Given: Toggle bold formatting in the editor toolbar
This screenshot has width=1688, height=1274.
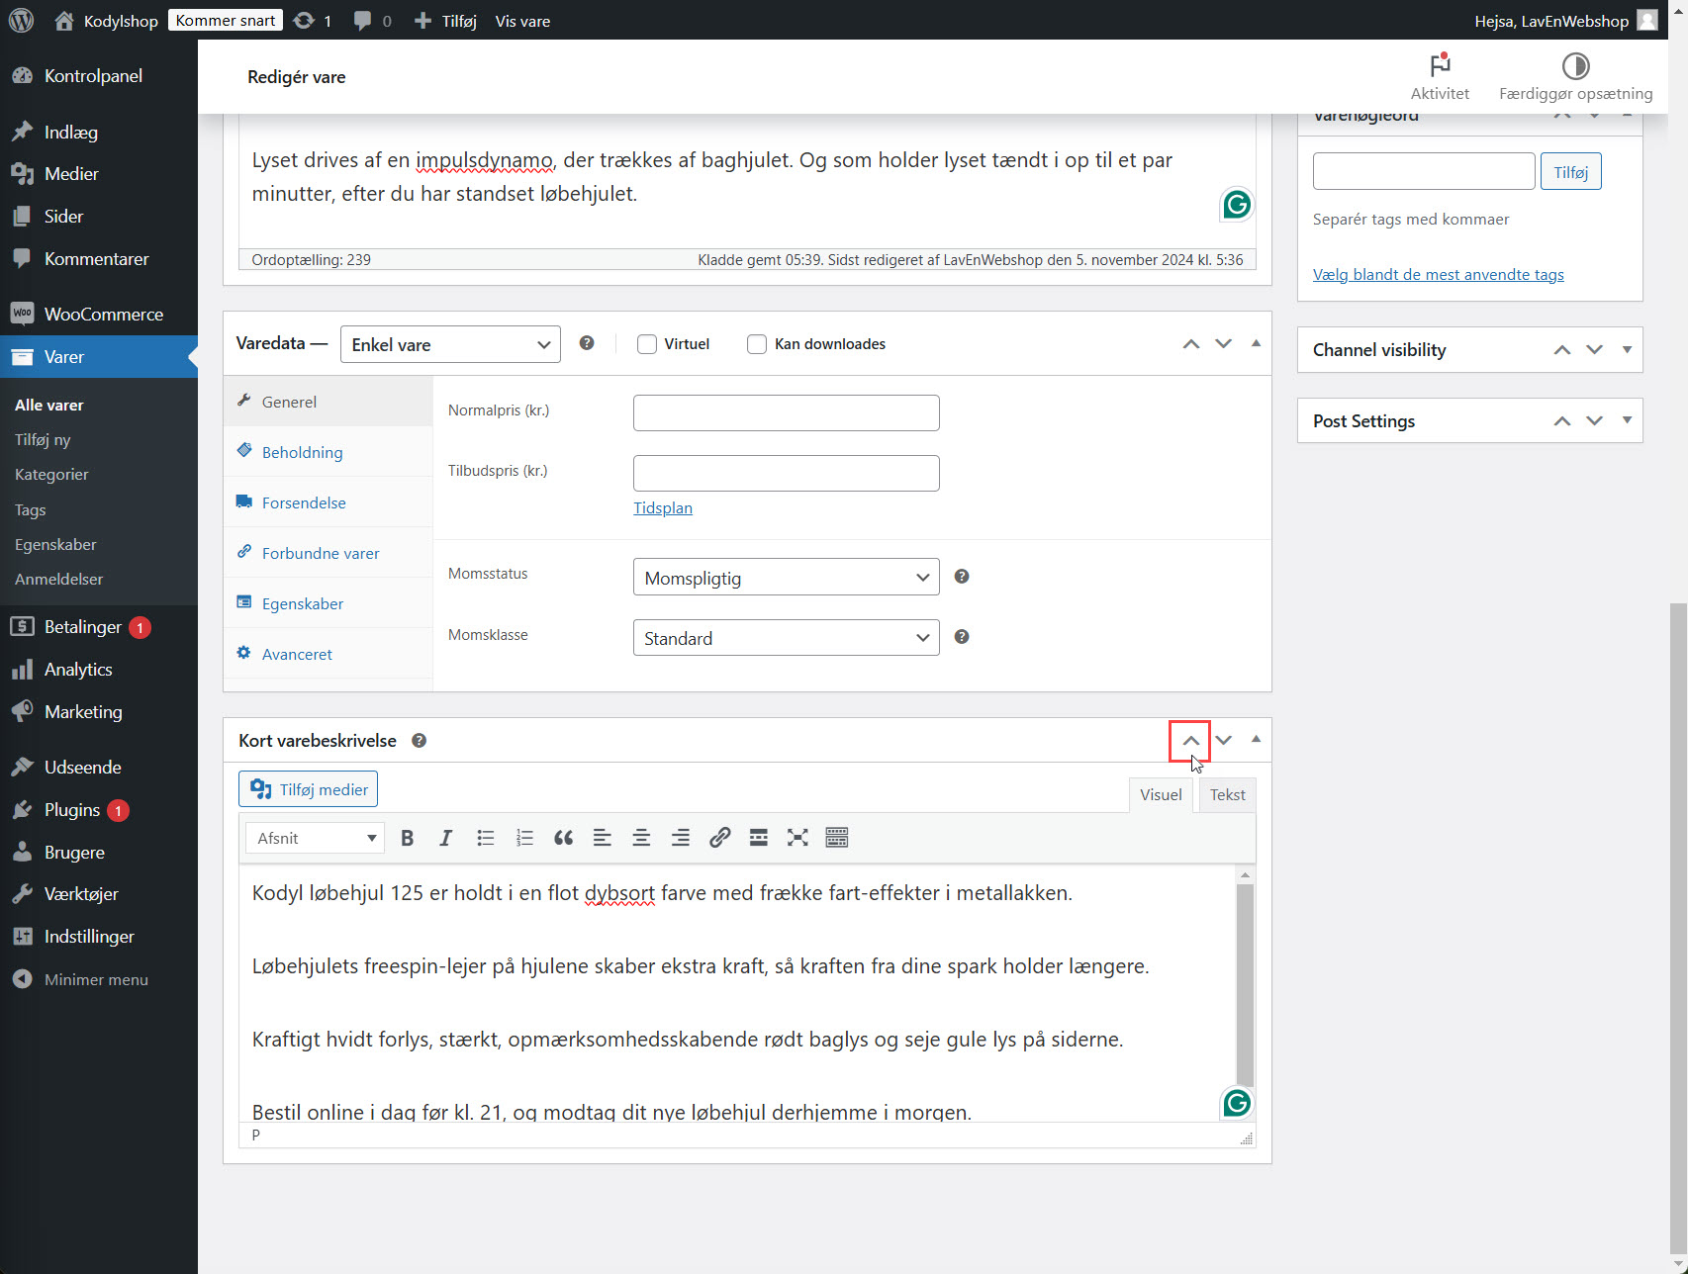Looking at the screenshot, I should 407,837.
